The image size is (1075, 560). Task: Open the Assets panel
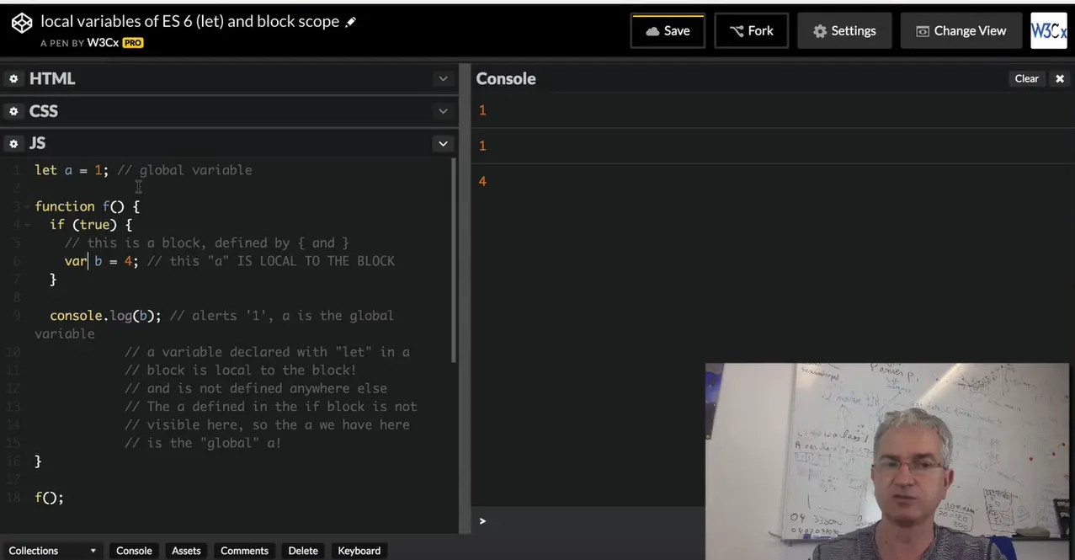coord(186,551)
